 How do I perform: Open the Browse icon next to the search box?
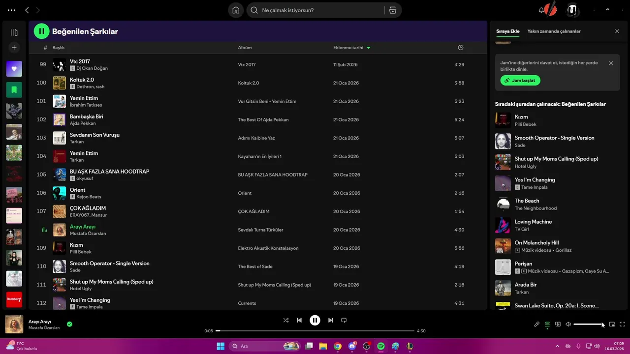pos(392,10)
